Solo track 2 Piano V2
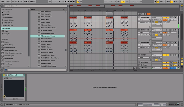 172,30
